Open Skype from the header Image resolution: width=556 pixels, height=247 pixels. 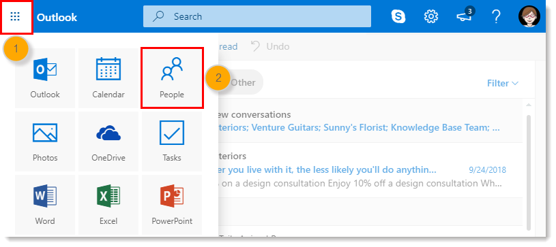[398, 16]
